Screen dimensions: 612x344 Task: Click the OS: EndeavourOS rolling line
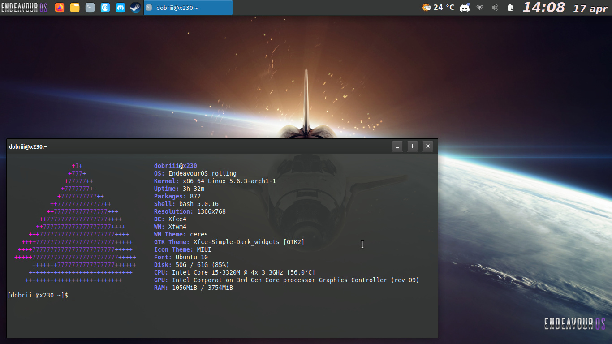pos(195,173)
